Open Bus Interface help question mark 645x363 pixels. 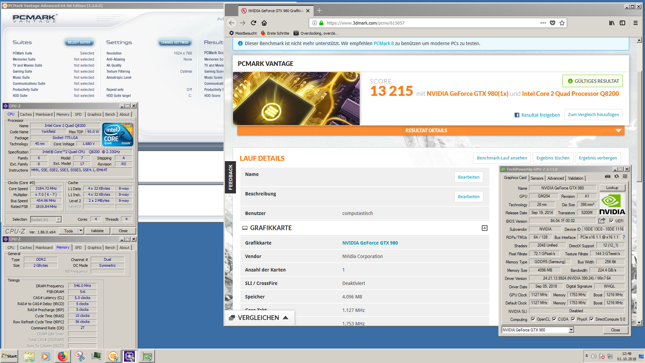[624, 237]
